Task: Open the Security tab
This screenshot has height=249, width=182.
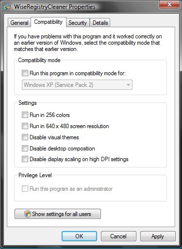Action: (x=78, y=23)
